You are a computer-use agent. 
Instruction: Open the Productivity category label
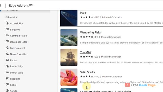click(x=16, y=66)
